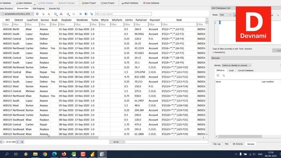Switch to the Browse Data tab
Screen dimensions: 281x158
click(22, 8)
